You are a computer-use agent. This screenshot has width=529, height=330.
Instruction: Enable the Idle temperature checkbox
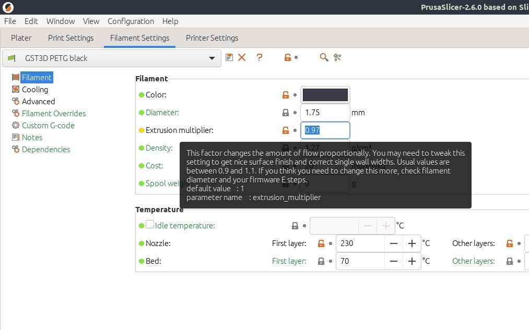[x=150, y=225]
